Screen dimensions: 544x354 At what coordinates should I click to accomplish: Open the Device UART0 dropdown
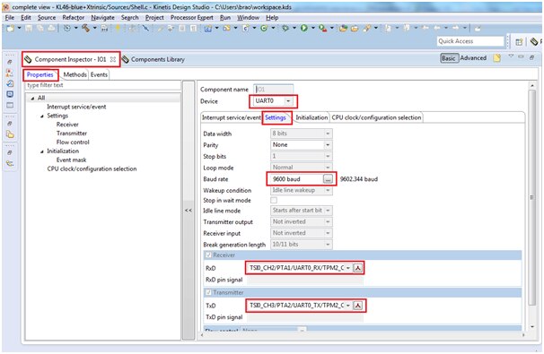[288, 100]
